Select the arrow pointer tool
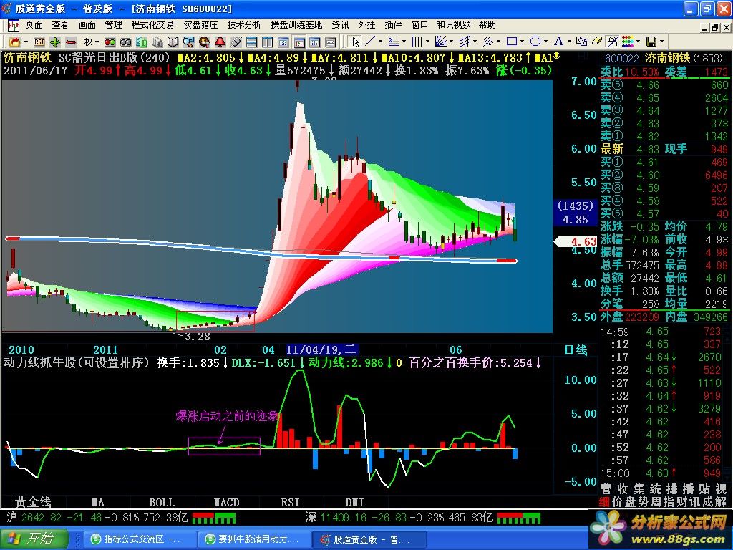This screenshot has height=550, width=733. click(x=356, y=42)
